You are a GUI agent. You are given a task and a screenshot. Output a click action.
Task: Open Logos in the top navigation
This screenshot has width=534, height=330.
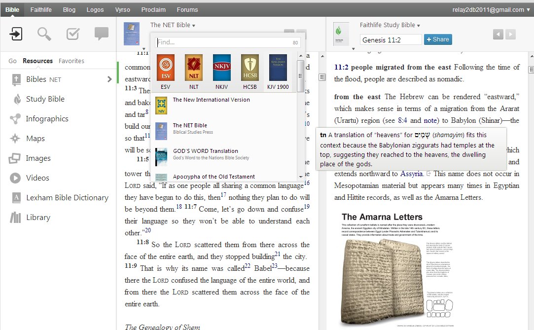click(x=95, y=10)
